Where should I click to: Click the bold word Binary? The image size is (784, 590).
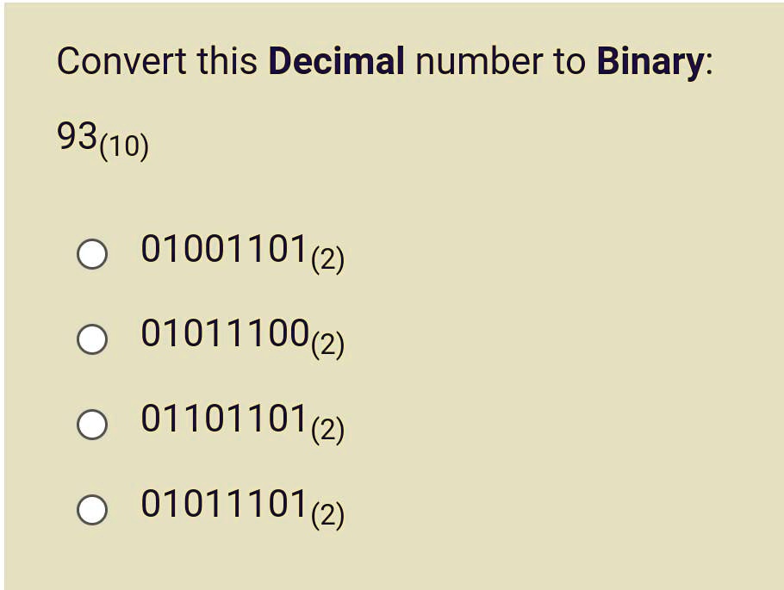tap(650, 62)
